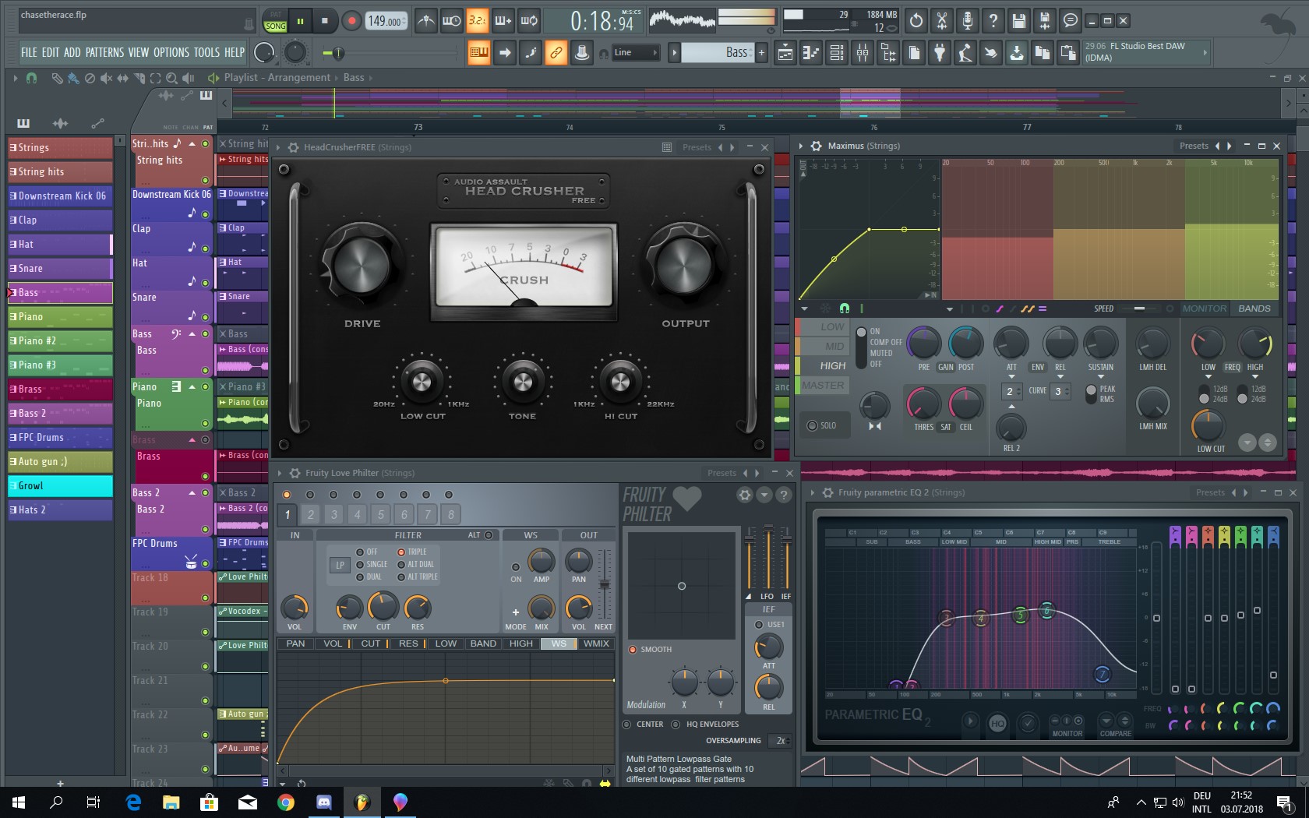Click Maximus plugin gear icon
Image resolution: width=1309 pixels, height=818 pixels.
(x=816, y=146)
